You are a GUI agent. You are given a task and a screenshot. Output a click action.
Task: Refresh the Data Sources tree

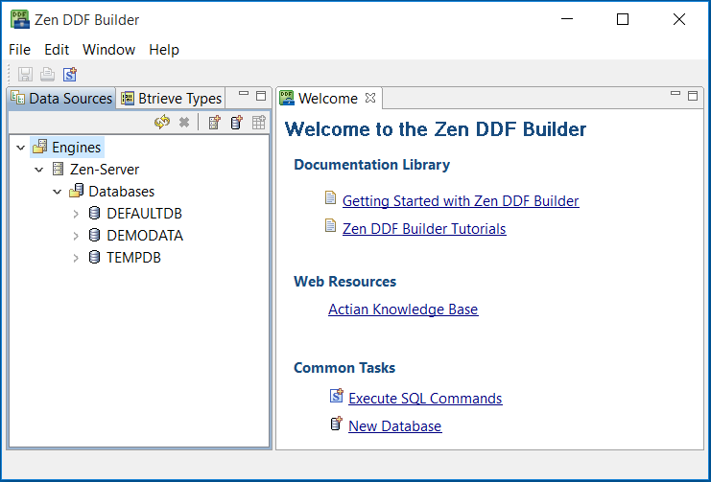162,122
